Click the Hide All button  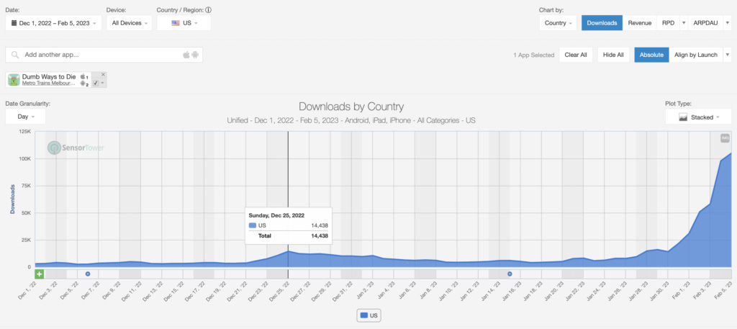click(x=613, y=55)
